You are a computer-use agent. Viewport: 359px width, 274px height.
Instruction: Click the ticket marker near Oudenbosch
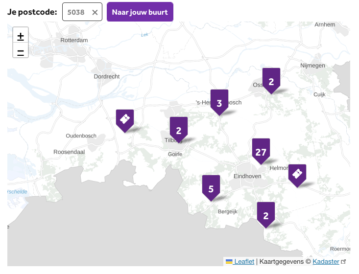[x=125, y=119]
